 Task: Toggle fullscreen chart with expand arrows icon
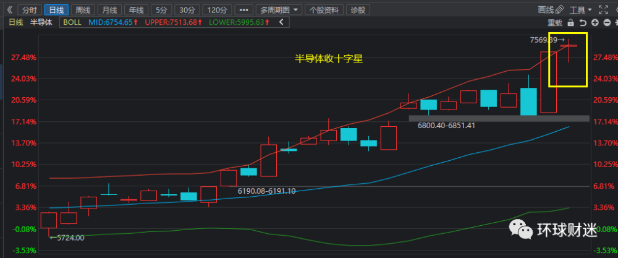coord(603,10)
